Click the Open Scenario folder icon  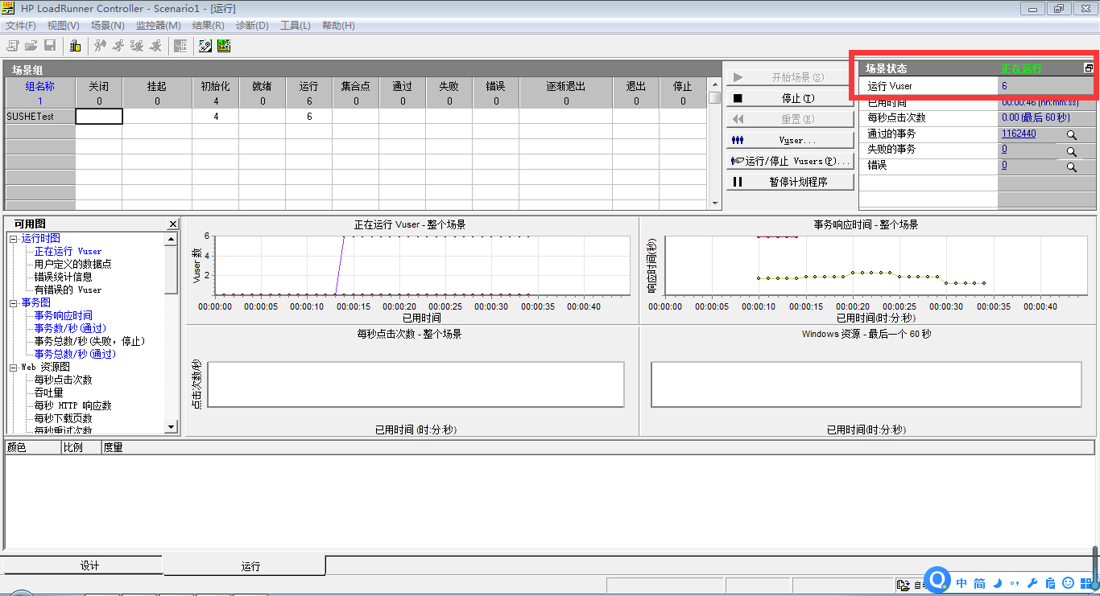coord(31,46)
